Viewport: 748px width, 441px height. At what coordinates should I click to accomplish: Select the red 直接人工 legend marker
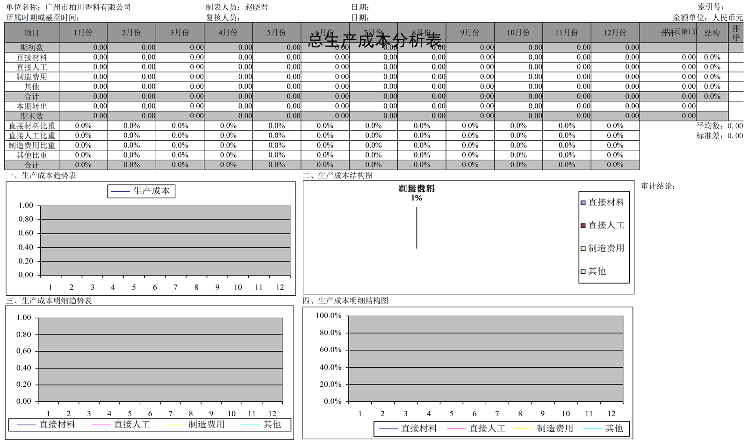583,225
